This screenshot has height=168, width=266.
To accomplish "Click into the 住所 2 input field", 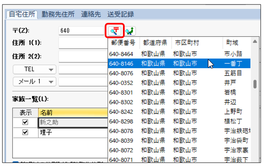I will (x=83, y=56).
